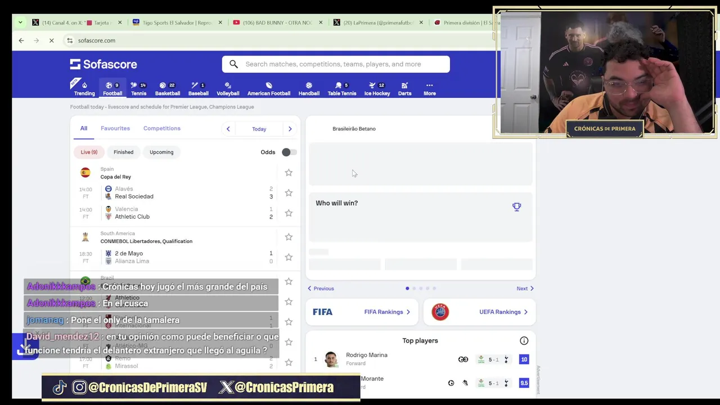The height and width of the screenshot is (405, 720).
Task: Click the Who will win trophy icon
Action: click(517, 207)
